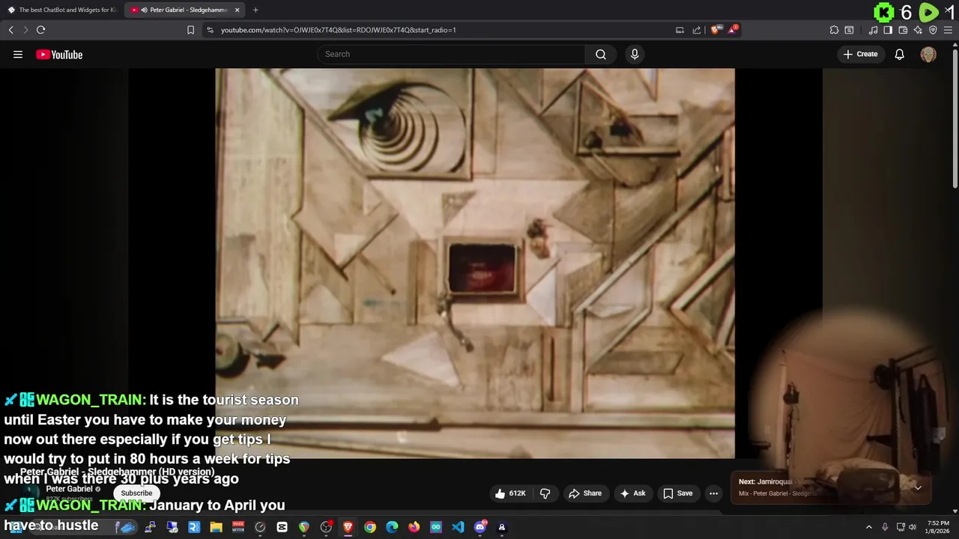Image resolution: width=959 pixels, height=539 pixels.
Task: Open the taskbar volume speaker icon
Action: click(913, 527)
